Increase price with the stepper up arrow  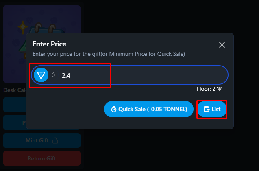(53, 73)
